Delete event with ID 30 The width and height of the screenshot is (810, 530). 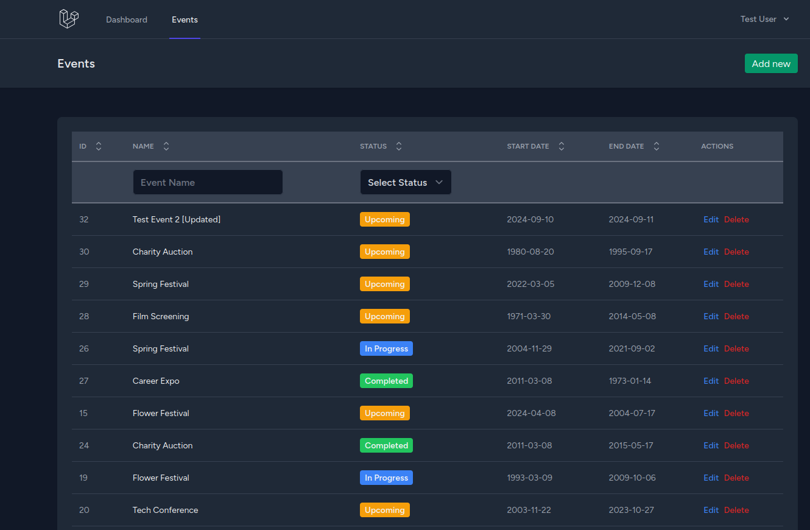tap(736, 252)
